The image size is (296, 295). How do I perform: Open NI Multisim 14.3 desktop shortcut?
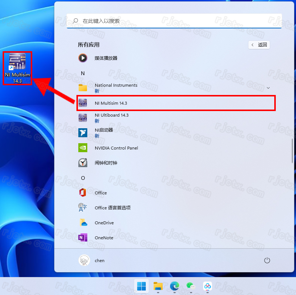point(17,67)
